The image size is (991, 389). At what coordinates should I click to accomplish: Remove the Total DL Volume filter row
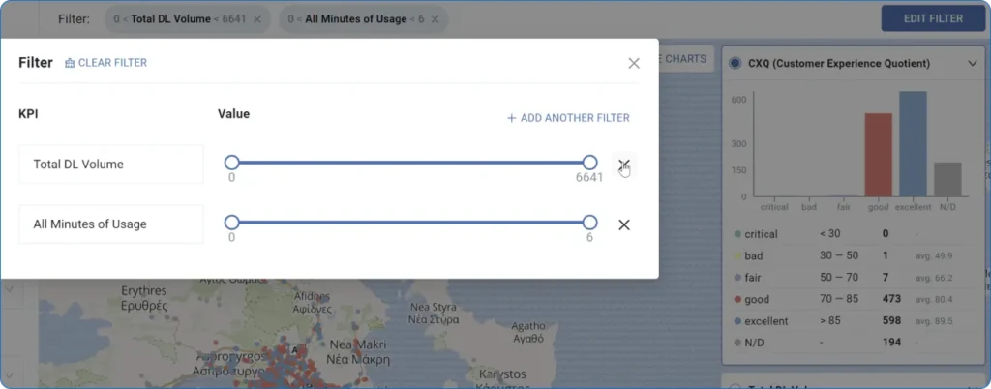tap(624, 165)
